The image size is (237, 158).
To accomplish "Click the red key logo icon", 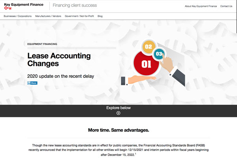I will (x=8, y=9).
